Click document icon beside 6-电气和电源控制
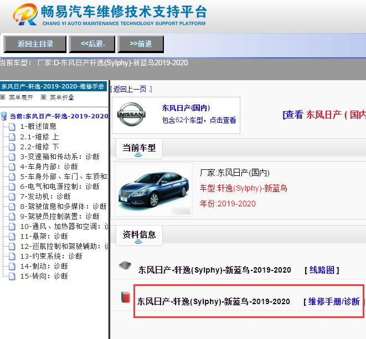 pyautogui.click(x=12, y=187)
